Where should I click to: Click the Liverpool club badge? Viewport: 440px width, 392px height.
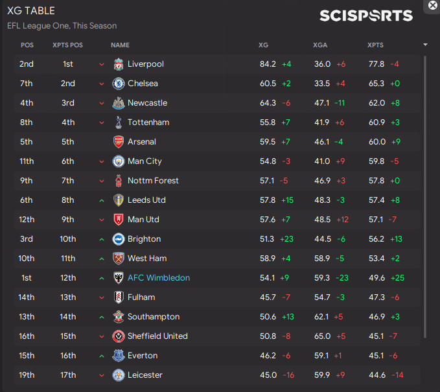[119, 64]
